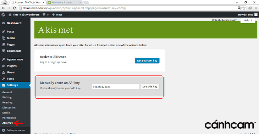Close the Akismet browser tab

point(44,2)
